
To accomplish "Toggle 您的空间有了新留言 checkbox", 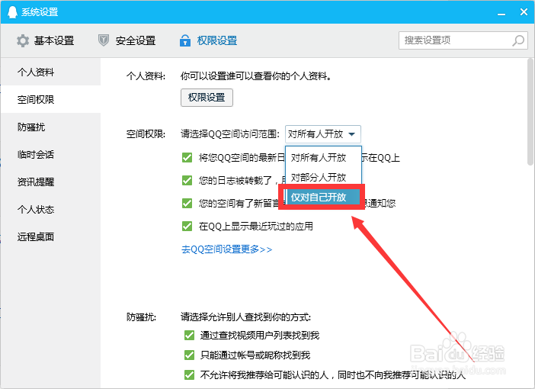I will coord(187,203).
